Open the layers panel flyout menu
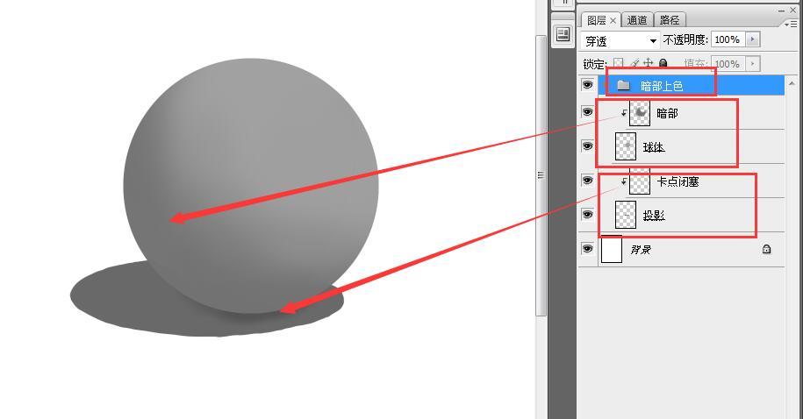Screen dimensions: 803x419 point(792,24)
